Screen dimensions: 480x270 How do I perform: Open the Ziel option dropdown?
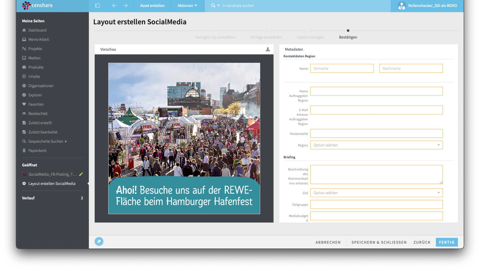pyautogui.click(x=376, y=193)
